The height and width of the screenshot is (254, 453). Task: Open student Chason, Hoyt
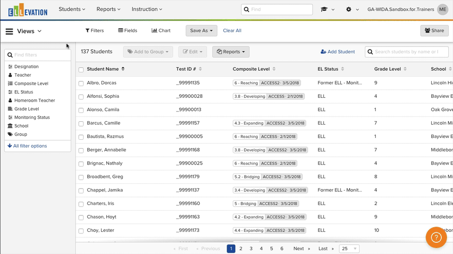(x=101, y=217)
